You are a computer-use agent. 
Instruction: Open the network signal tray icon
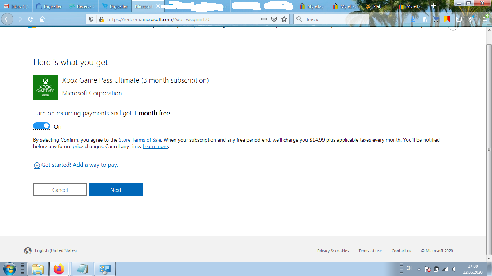pos(445,269)
